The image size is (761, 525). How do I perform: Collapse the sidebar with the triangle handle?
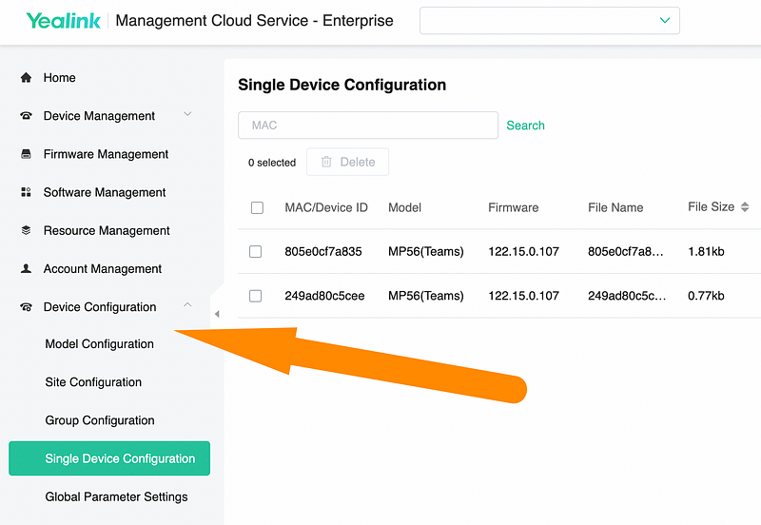217,314
